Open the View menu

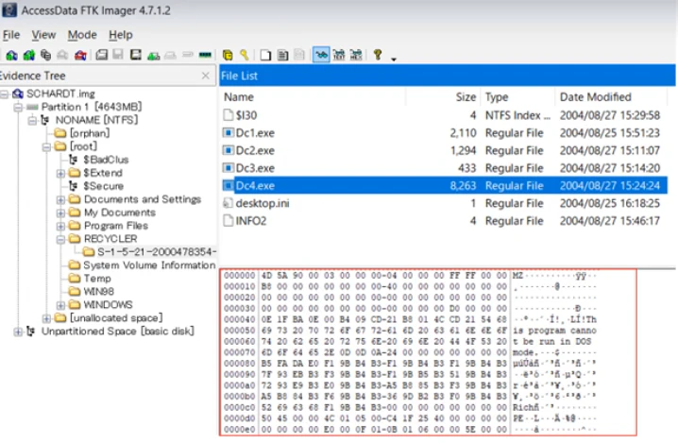point(43,35)
